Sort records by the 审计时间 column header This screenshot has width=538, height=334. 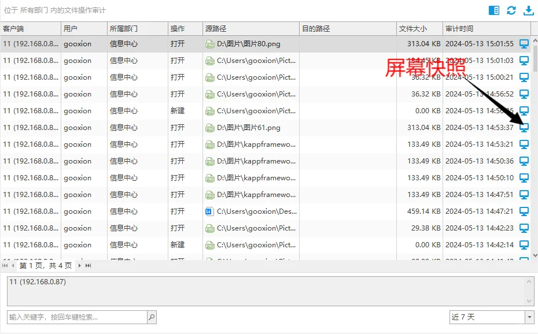point(458,28)
